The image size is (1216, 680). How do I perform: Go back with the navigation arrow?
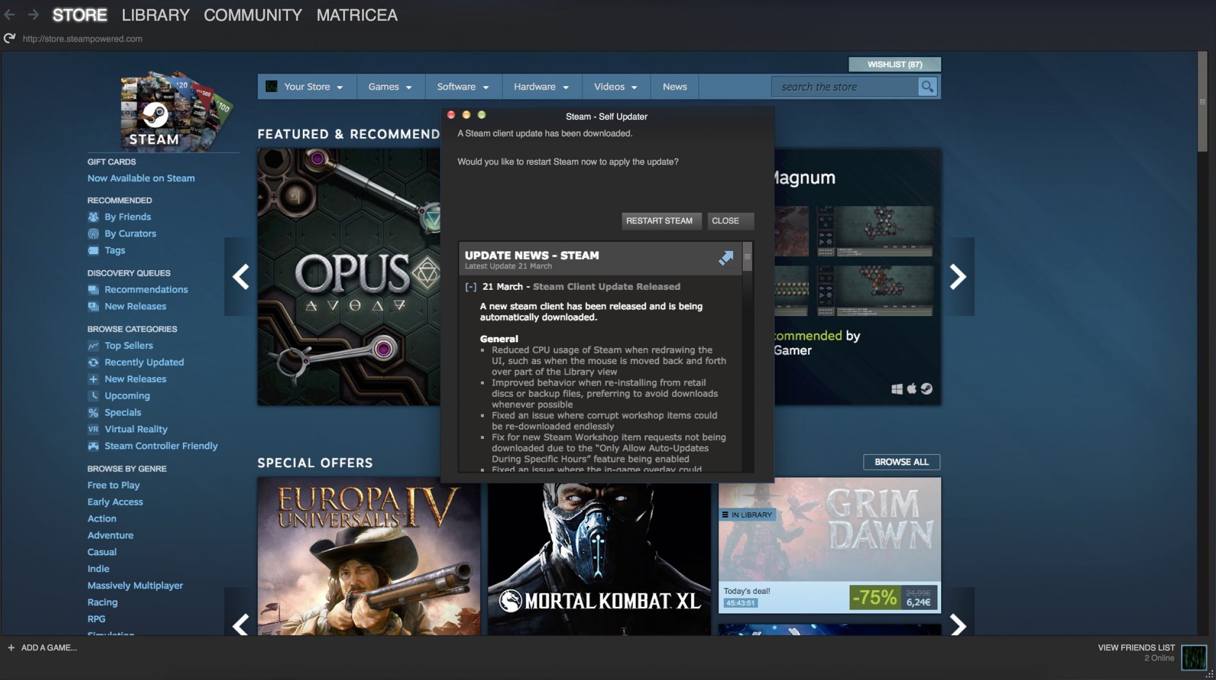click(x=9, y=15)
